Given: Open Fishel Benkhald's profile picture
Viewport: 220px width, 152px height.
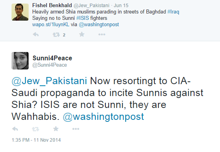Looking at the screenshot, I should click(x=20, y=12).
